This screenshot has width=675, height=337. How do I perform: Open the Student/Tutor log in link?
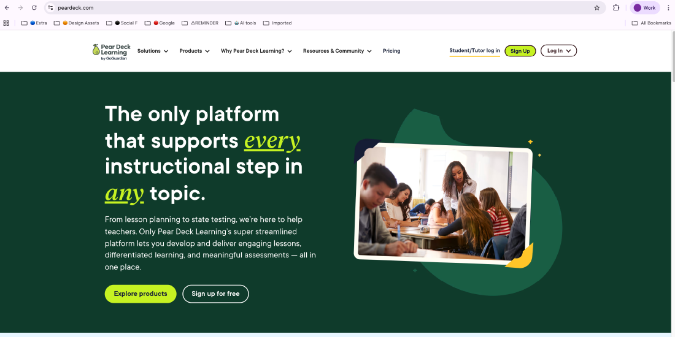tap(474, 51)
